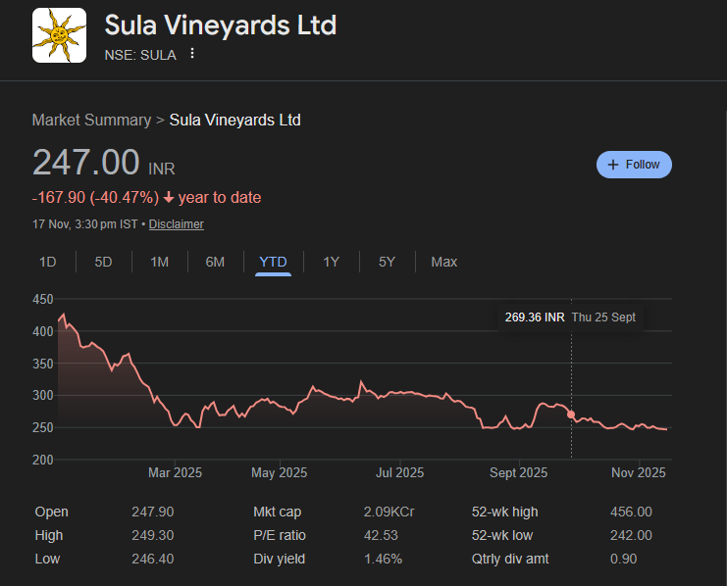
Task: Switch to the 5D range tab
Action: pos(103,262)
